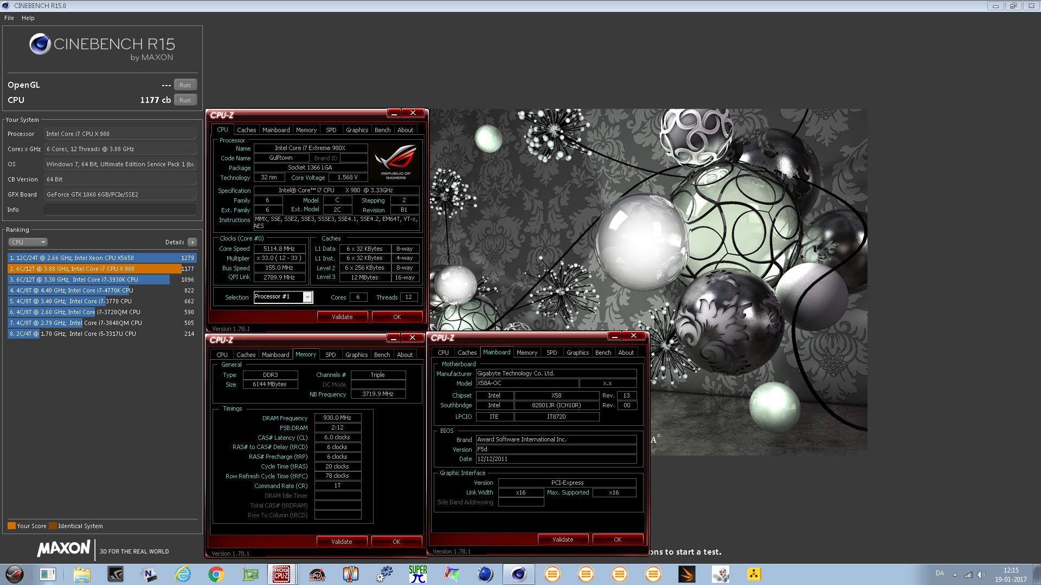The width and height of the screenshot is (1041, 585).
Task: Open the yellow icon in taskbar
Action: coord(754,574)
